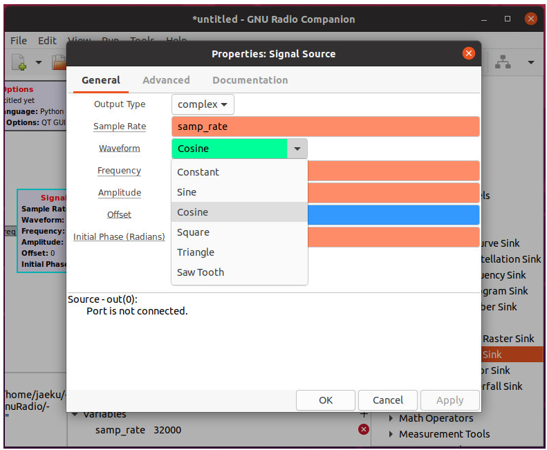
Task: Select the Raster Sink block
Action: [x=508, y=339]
